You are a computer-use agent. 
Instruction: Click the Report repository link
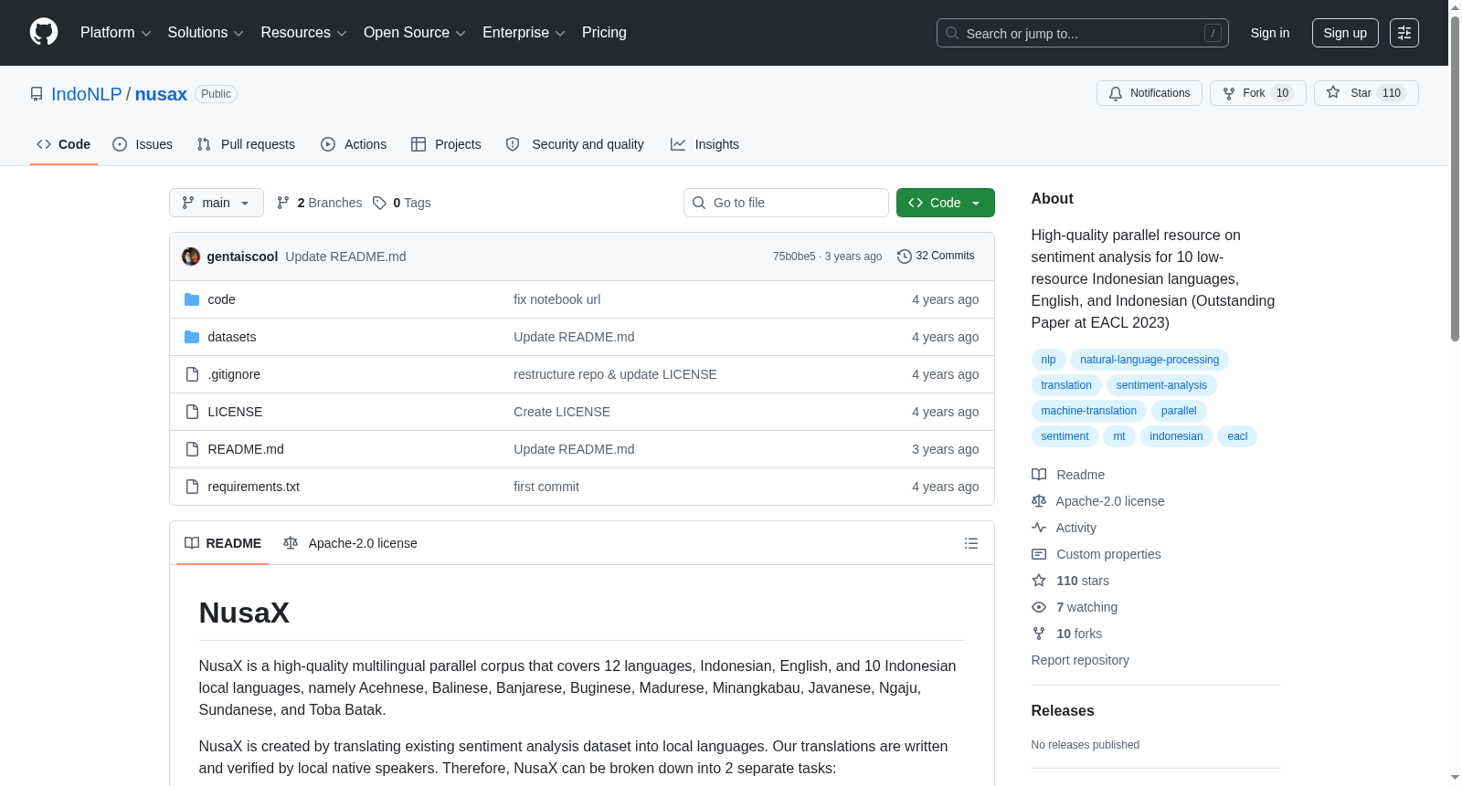(x=1080, y=660)
